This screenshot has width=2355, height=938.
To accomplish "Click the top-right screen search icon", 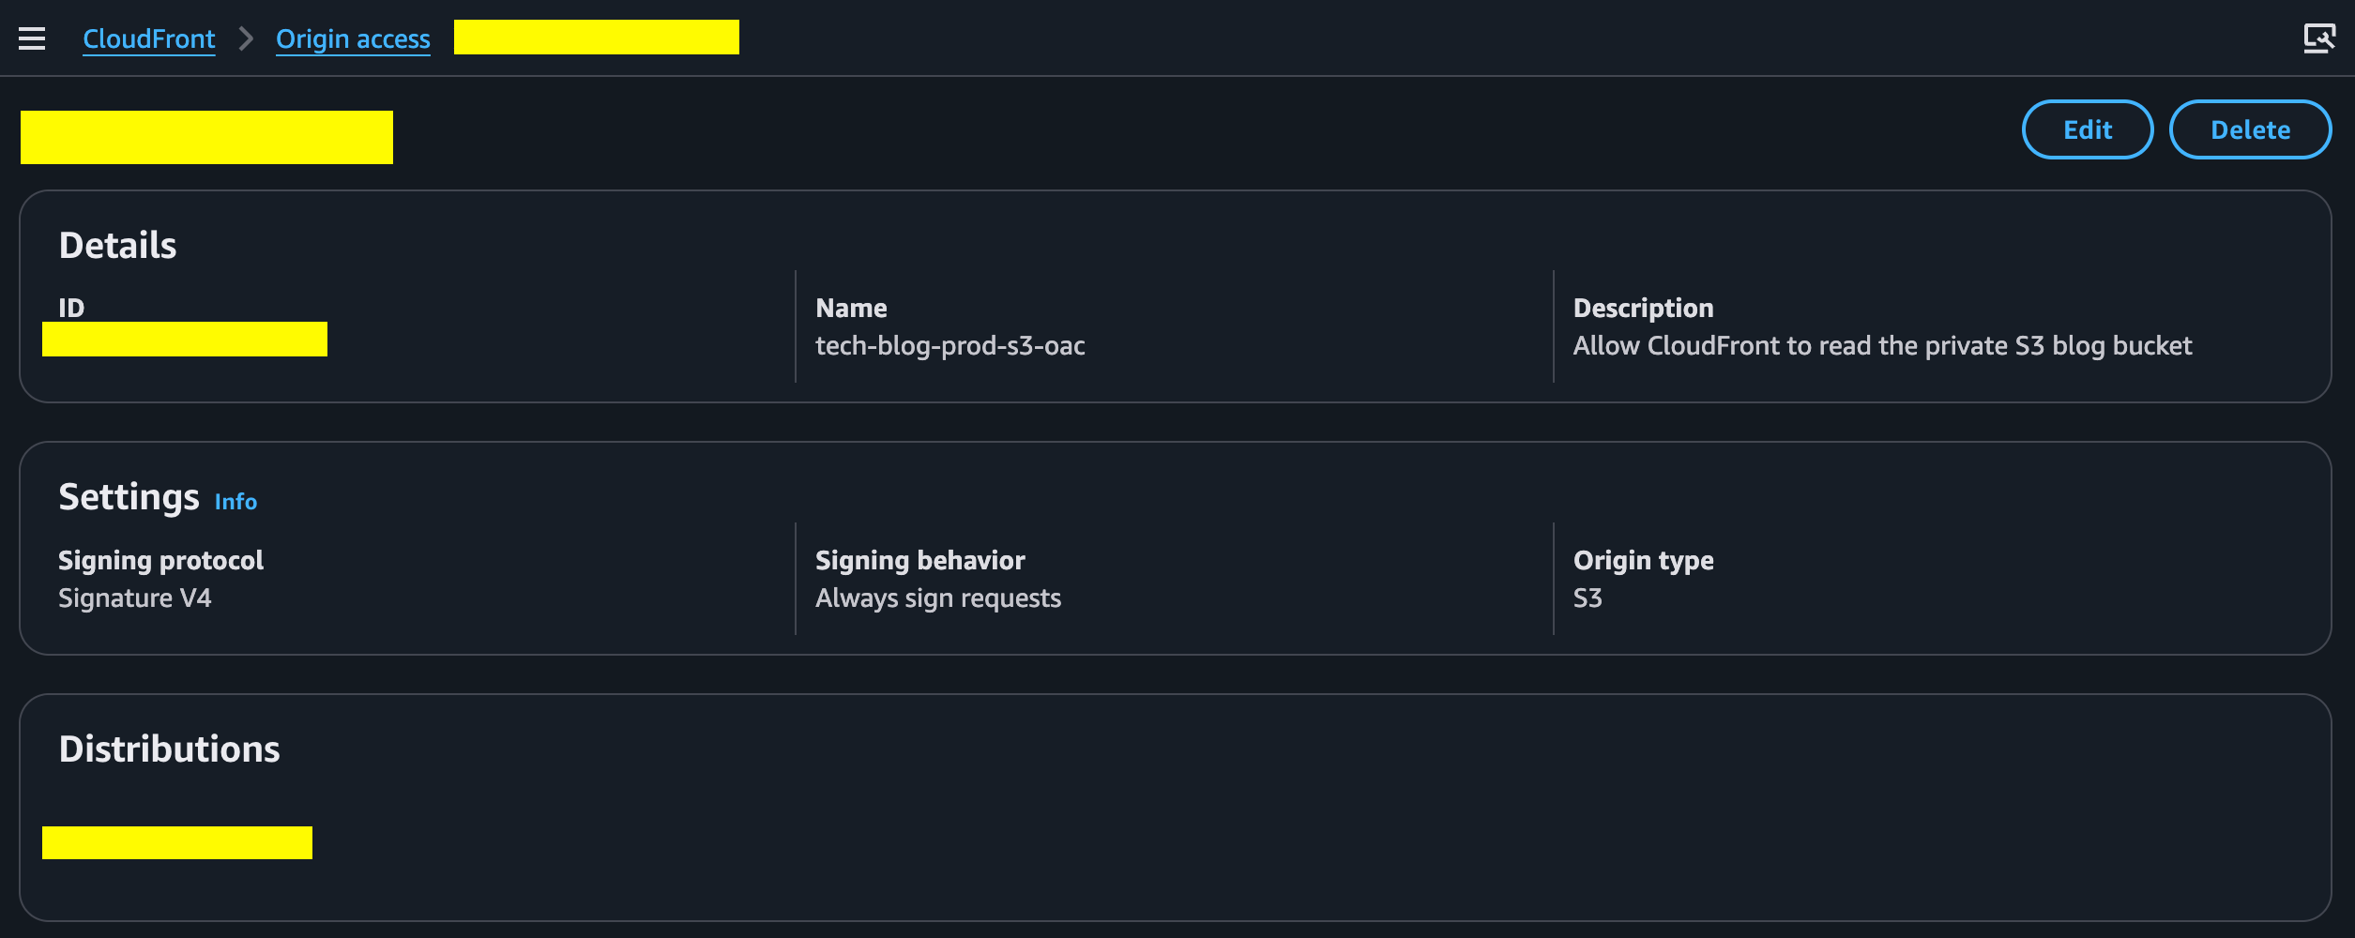I will point(2318,38).
